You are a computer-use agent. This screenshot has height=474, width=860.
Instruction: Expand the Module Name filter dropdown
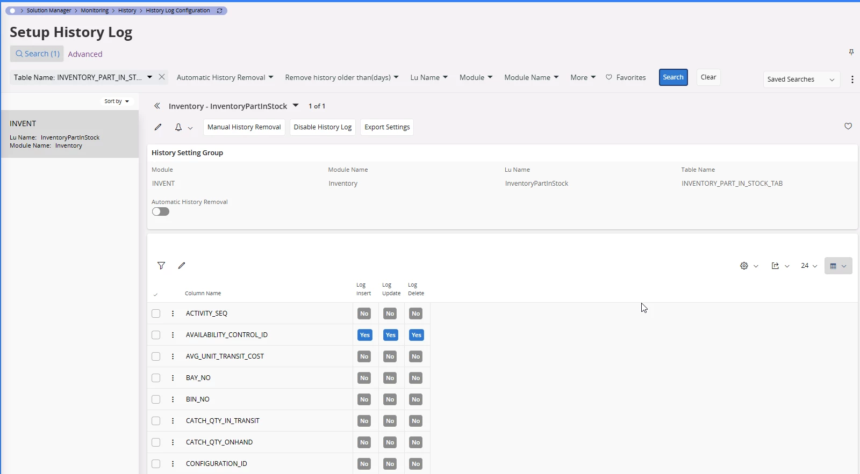[531, 77]
